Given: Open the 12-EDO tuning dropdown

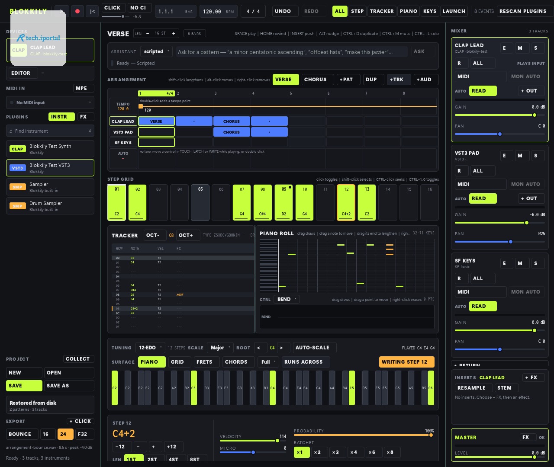Looking at the screenshot, I should 151,348.
